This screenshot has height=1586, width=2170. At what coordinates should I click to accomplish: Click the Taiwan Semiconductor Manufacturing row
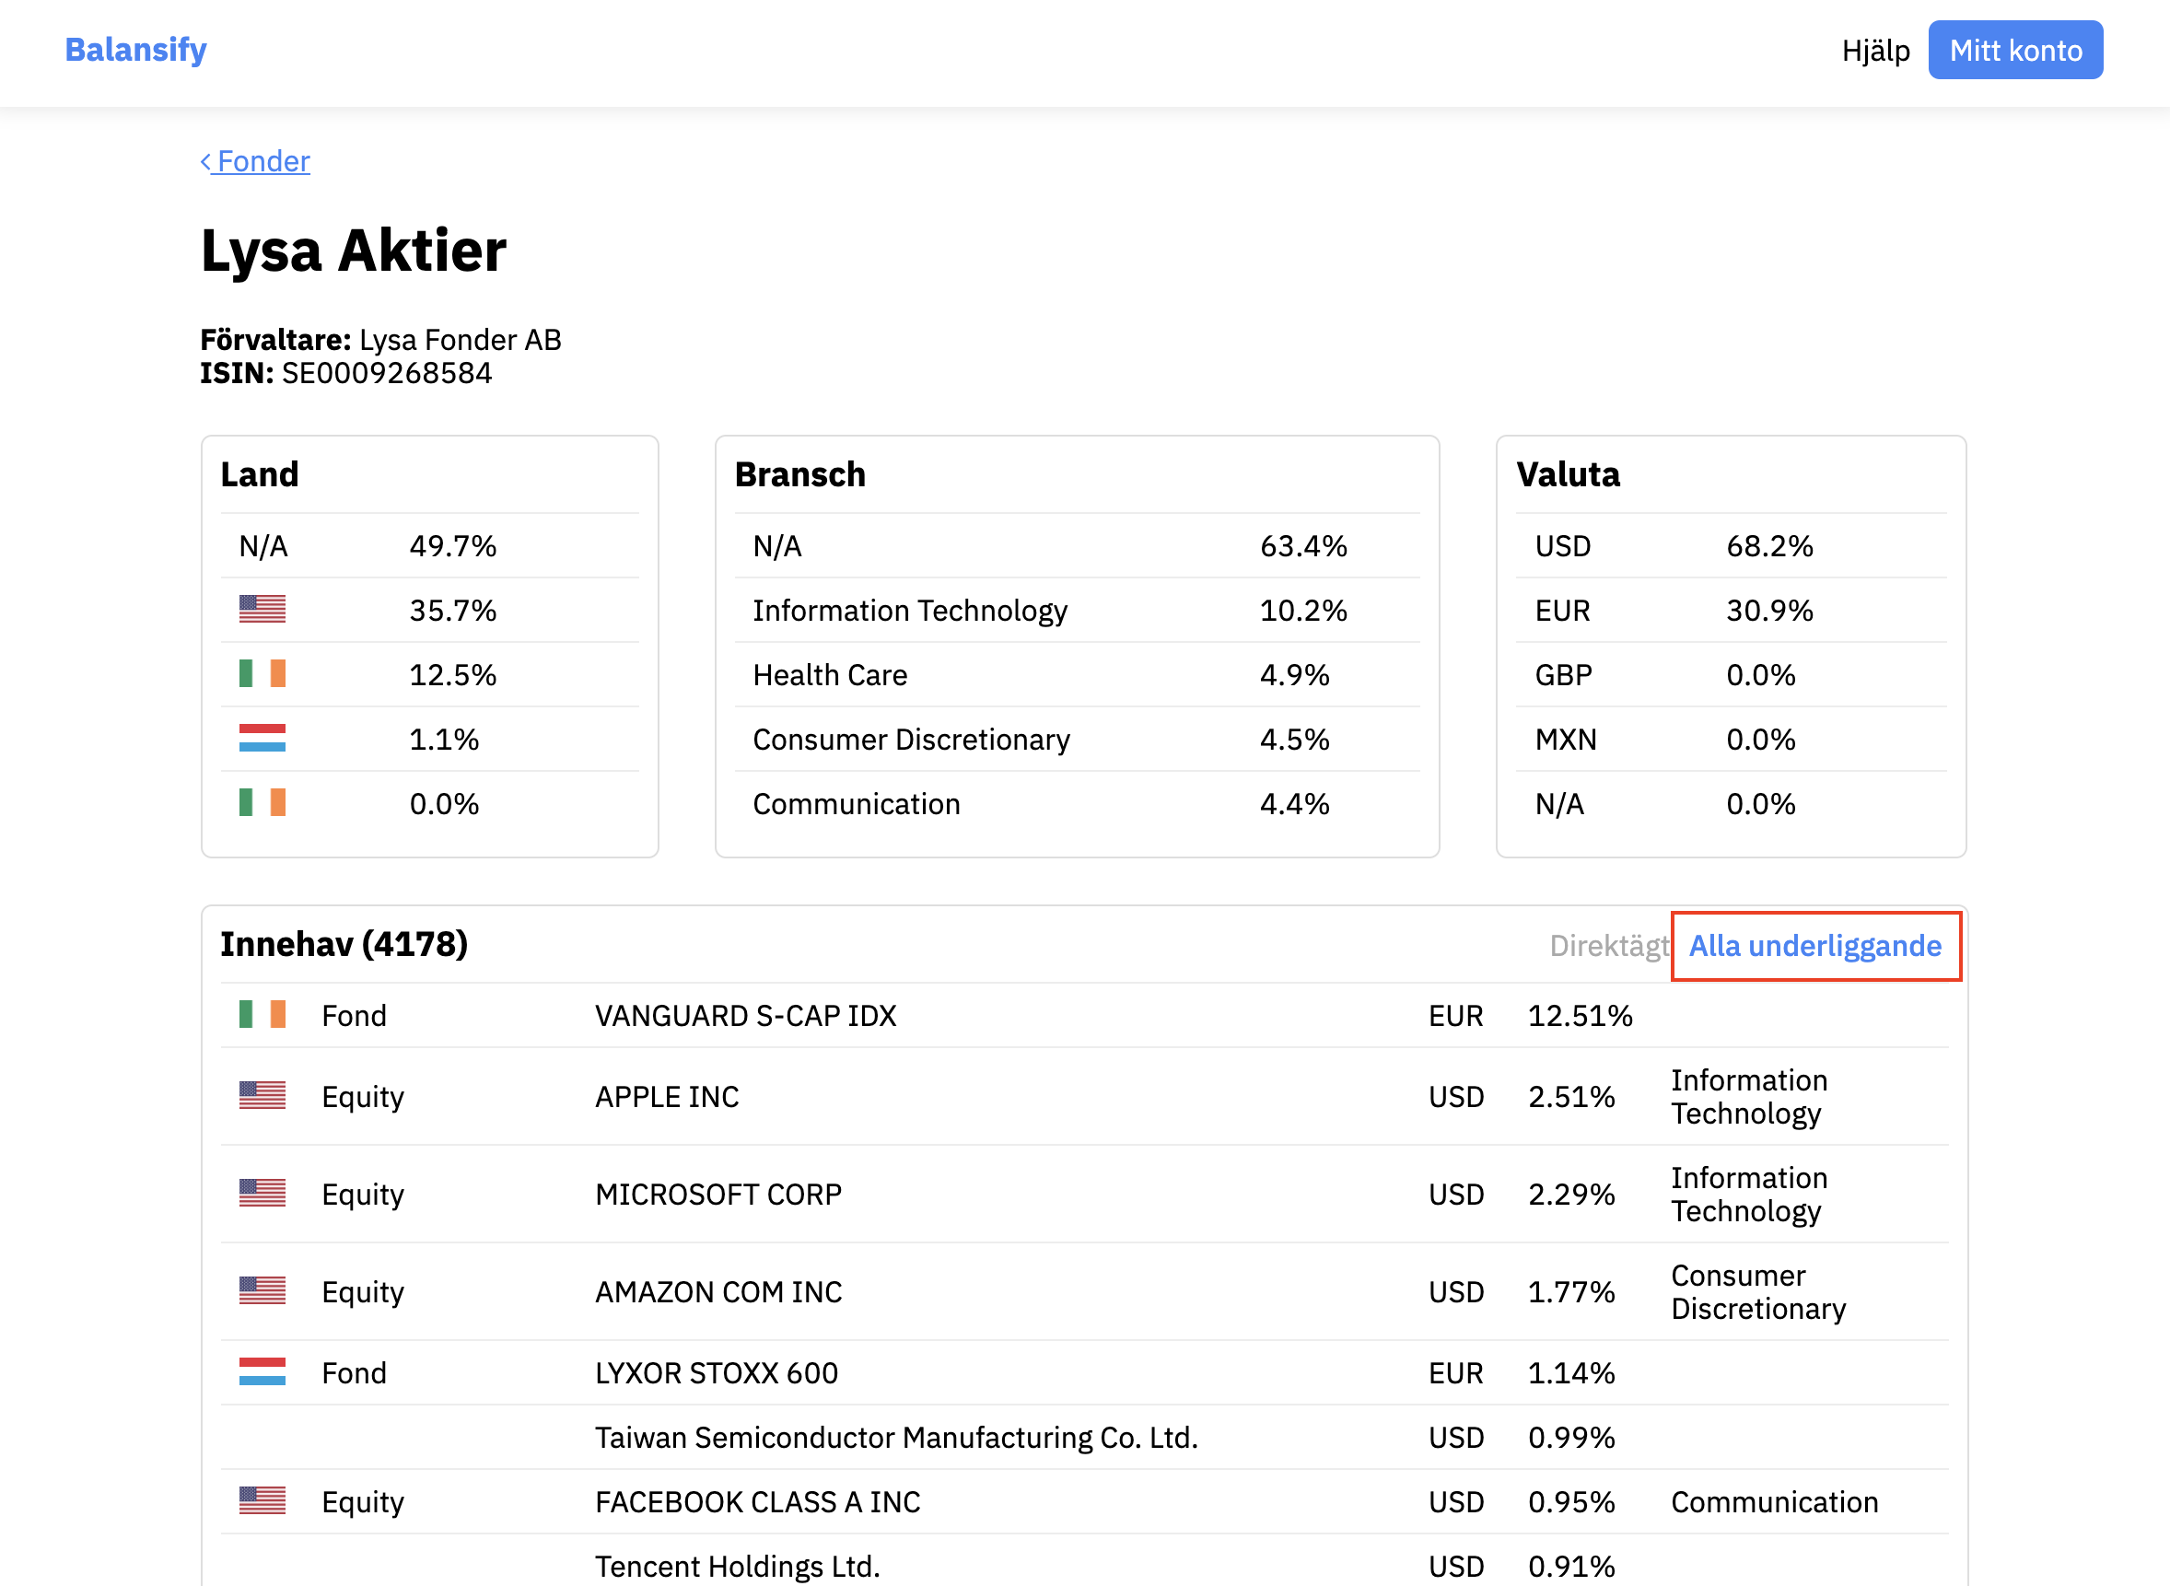tap(896, 1437)
